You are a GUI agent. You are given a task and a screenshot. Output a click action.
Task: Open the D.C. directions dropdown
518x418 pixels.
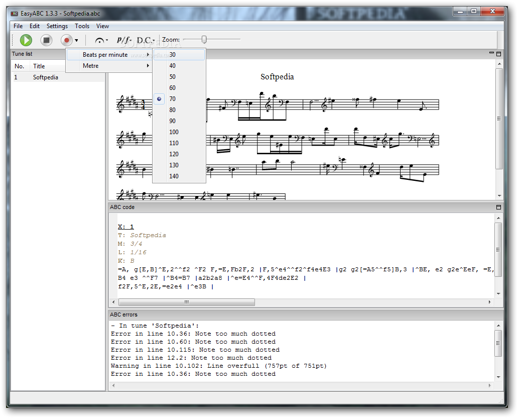(146, 40)
